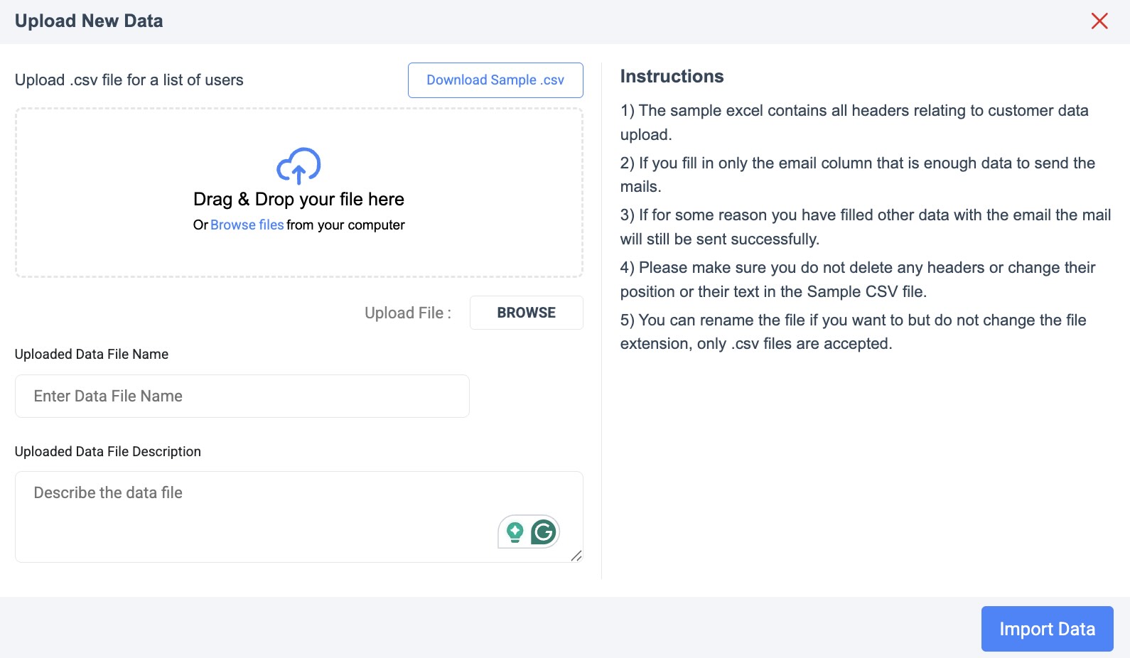Click instruction 4 about not deleting headers

point(857,279)
